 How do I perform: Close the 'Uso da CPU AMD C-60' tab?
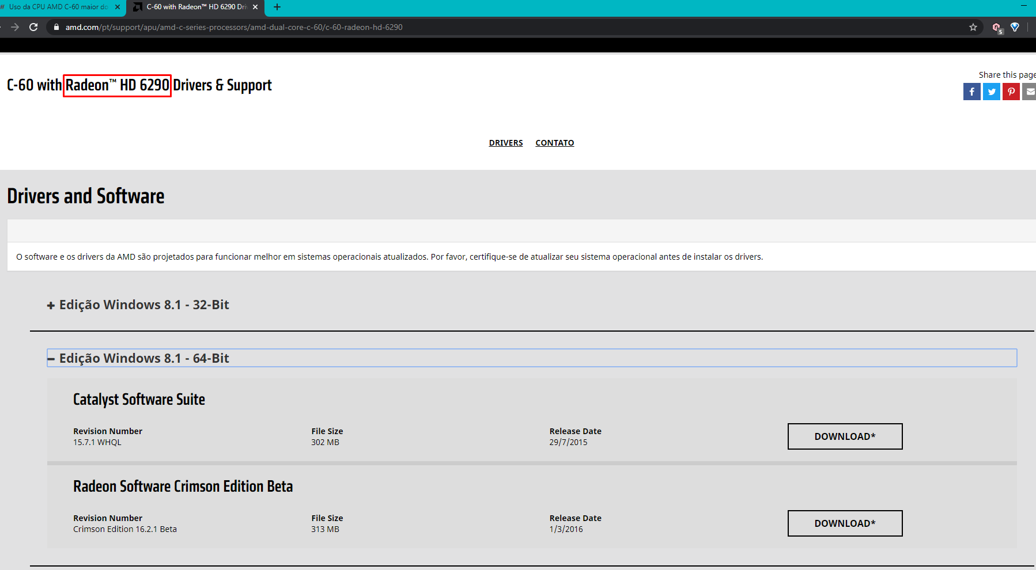click(x=118, y=7)
